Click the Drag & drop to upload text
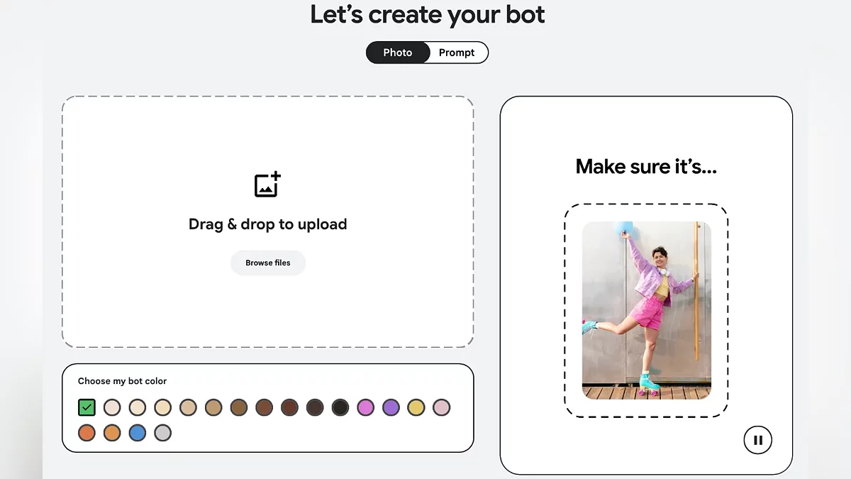Screen dimensions: 851x479 coord(268,224)
